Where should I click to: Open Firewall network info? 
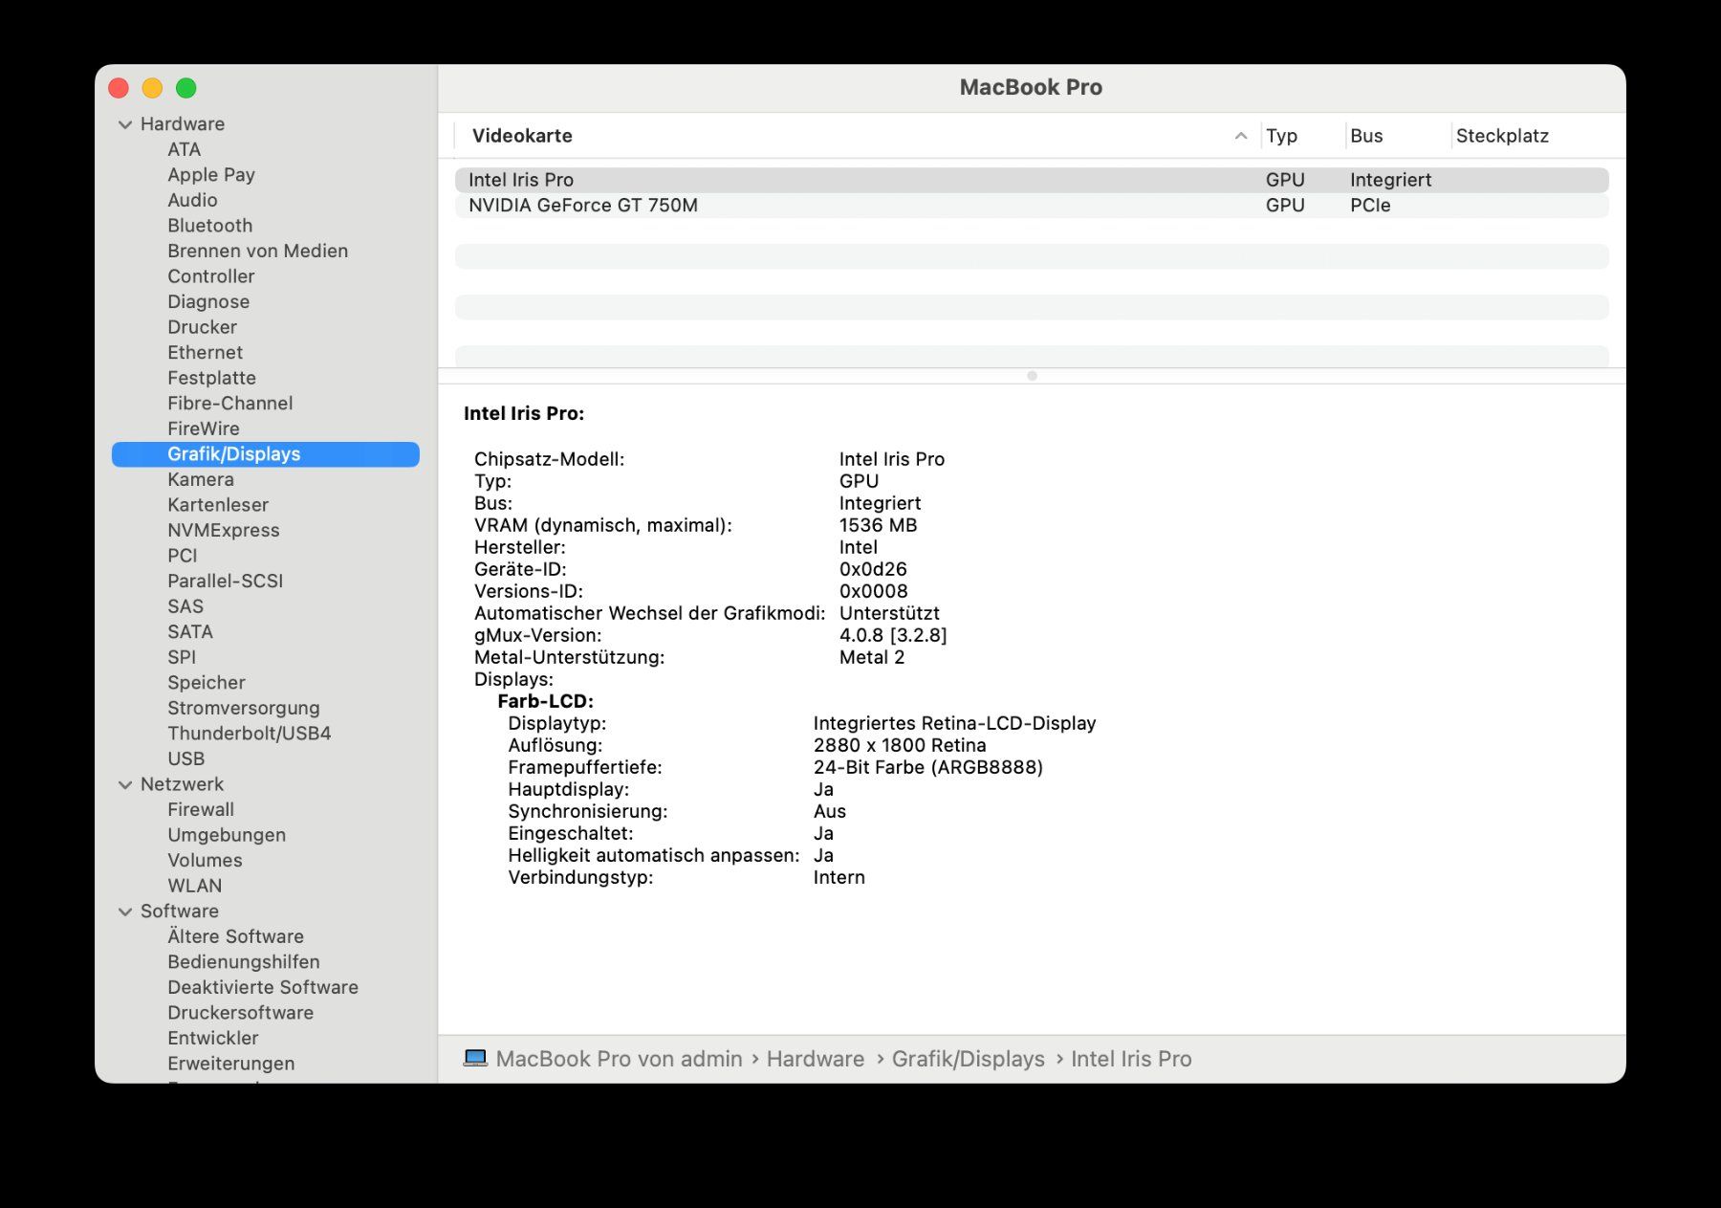[201, 809]
